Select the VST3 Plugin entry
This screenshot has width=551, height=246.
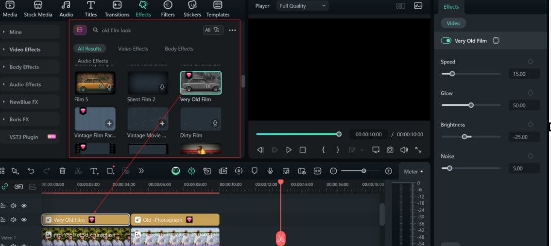pos(30,137)
